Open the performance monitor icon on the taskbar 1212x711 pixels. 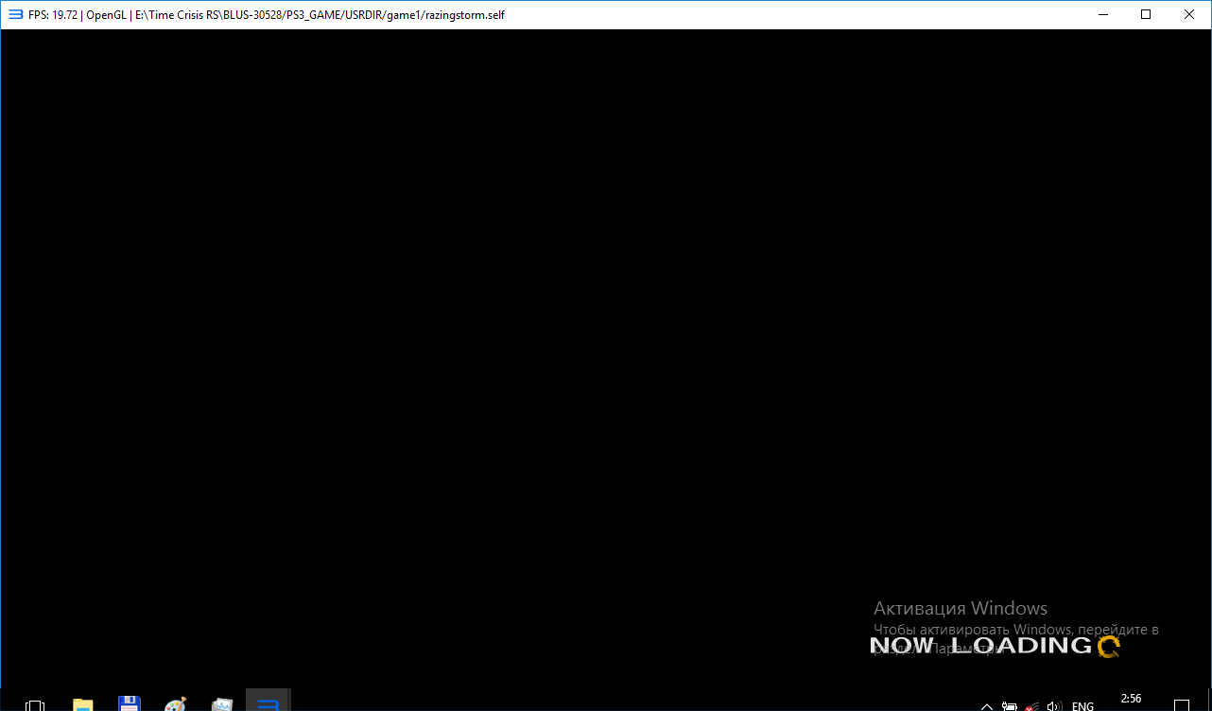[x=222, y=704]
